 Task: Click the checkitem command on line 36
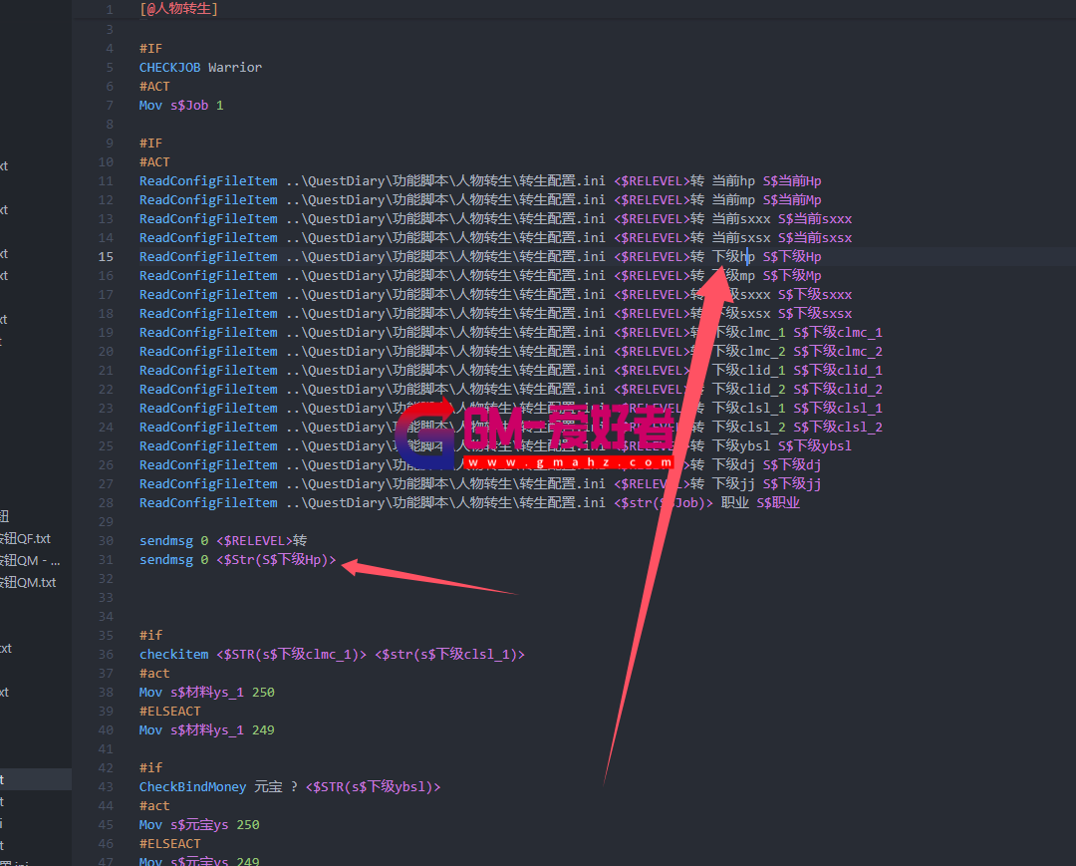[173, 655]
